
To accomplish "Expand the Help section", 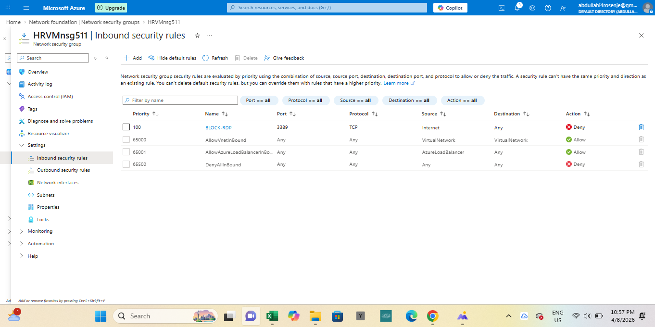I will [x=21, y=256].
